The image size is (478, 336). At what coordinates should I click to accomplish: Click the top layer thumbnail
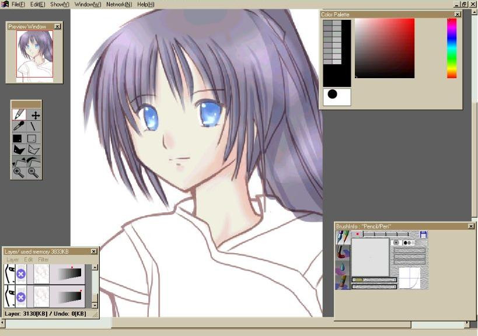pyautogui.click(x=41, y=274)
